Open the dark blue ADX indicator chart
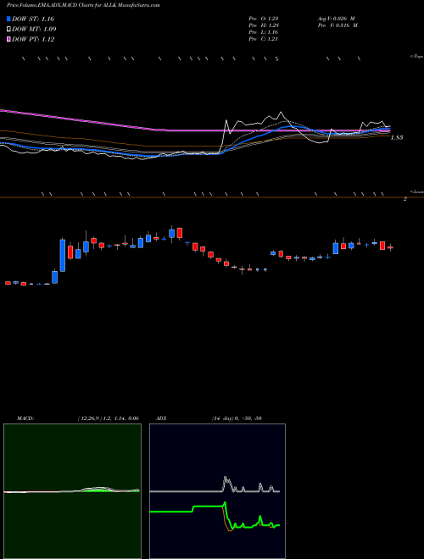Image resolution: width=424 pixels, height=559 pixels. point(217,491)
